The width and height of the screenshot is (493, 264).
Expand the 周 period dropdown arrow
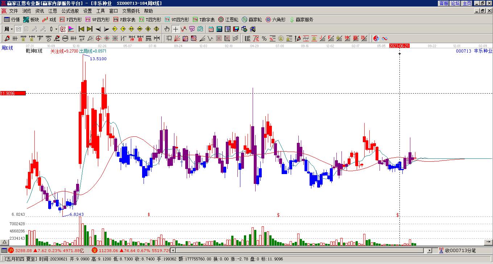[x=12, y=29]
